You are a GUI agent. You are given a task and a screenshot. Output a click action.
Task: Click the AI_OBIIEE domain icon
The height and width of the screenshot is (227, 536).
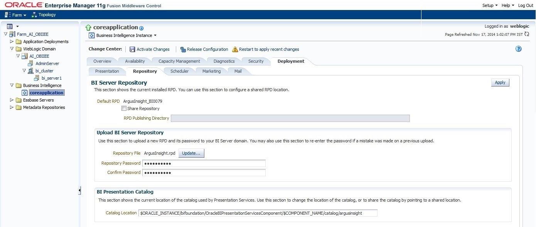point(25,56)
